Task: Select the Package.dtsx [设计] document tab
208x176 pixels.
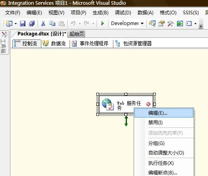Action: pyautogui.click(x=42, y=34)
